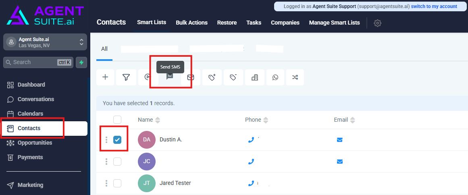Click the green lightning bolt quick action

point(81,62)
